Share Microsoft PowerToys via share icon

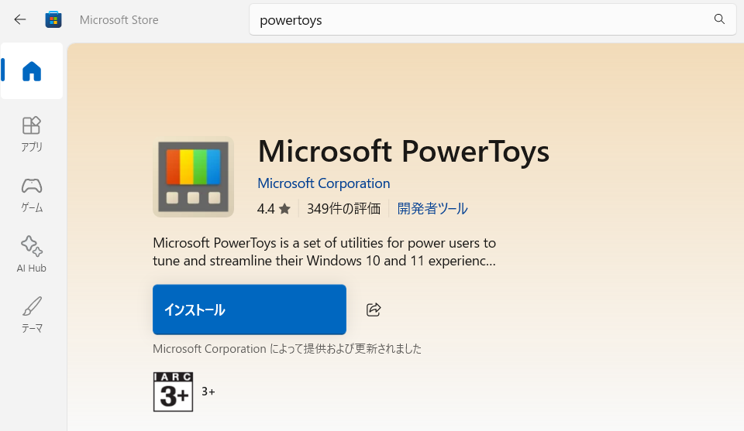click(374, 310)
